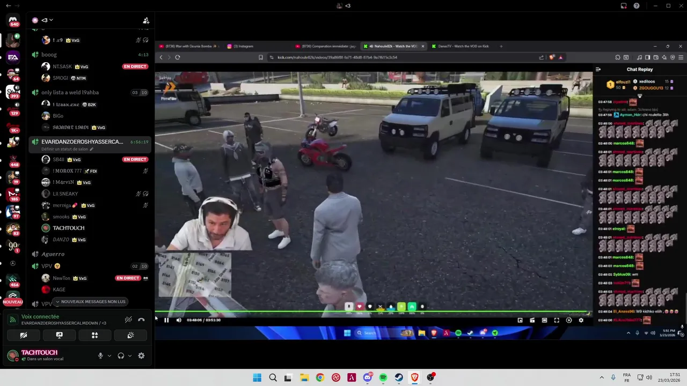This screenshot has height=386, width=687.
Task: Open Steam from the Windows taskbar
Action: 399,377
